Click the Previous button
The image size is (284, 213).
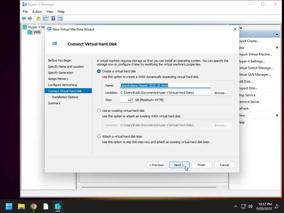click(x=156, y=165)
